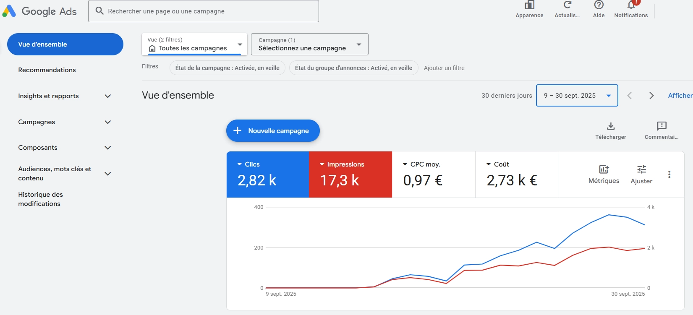Open the three-dot more options menu
The height and width of the screenshot is (315, 693).
[x=669, y=174]
